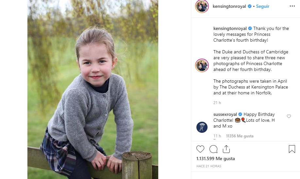Click sussexroyal username in comment
The width and height of the screenshot is (300, 179).
pyautogui.click(x=225, y=115)
